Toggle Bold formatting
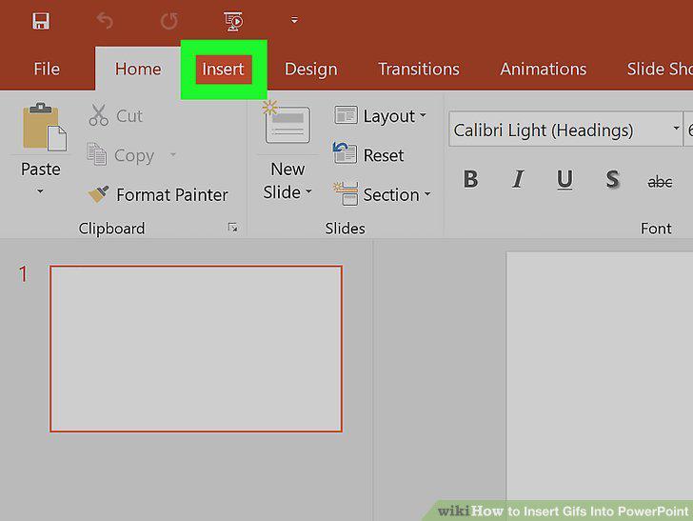The width and height of the screenshot is (693, 521). [470, 180]
